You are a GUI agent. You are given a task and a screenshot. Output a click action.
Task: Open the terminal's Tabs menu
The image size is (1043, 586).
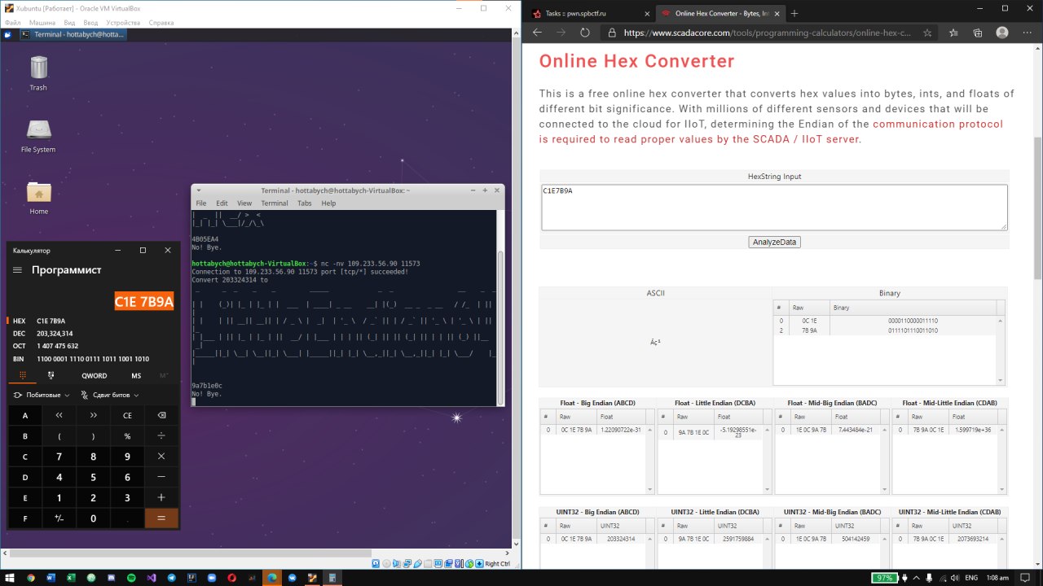[304, 203]
